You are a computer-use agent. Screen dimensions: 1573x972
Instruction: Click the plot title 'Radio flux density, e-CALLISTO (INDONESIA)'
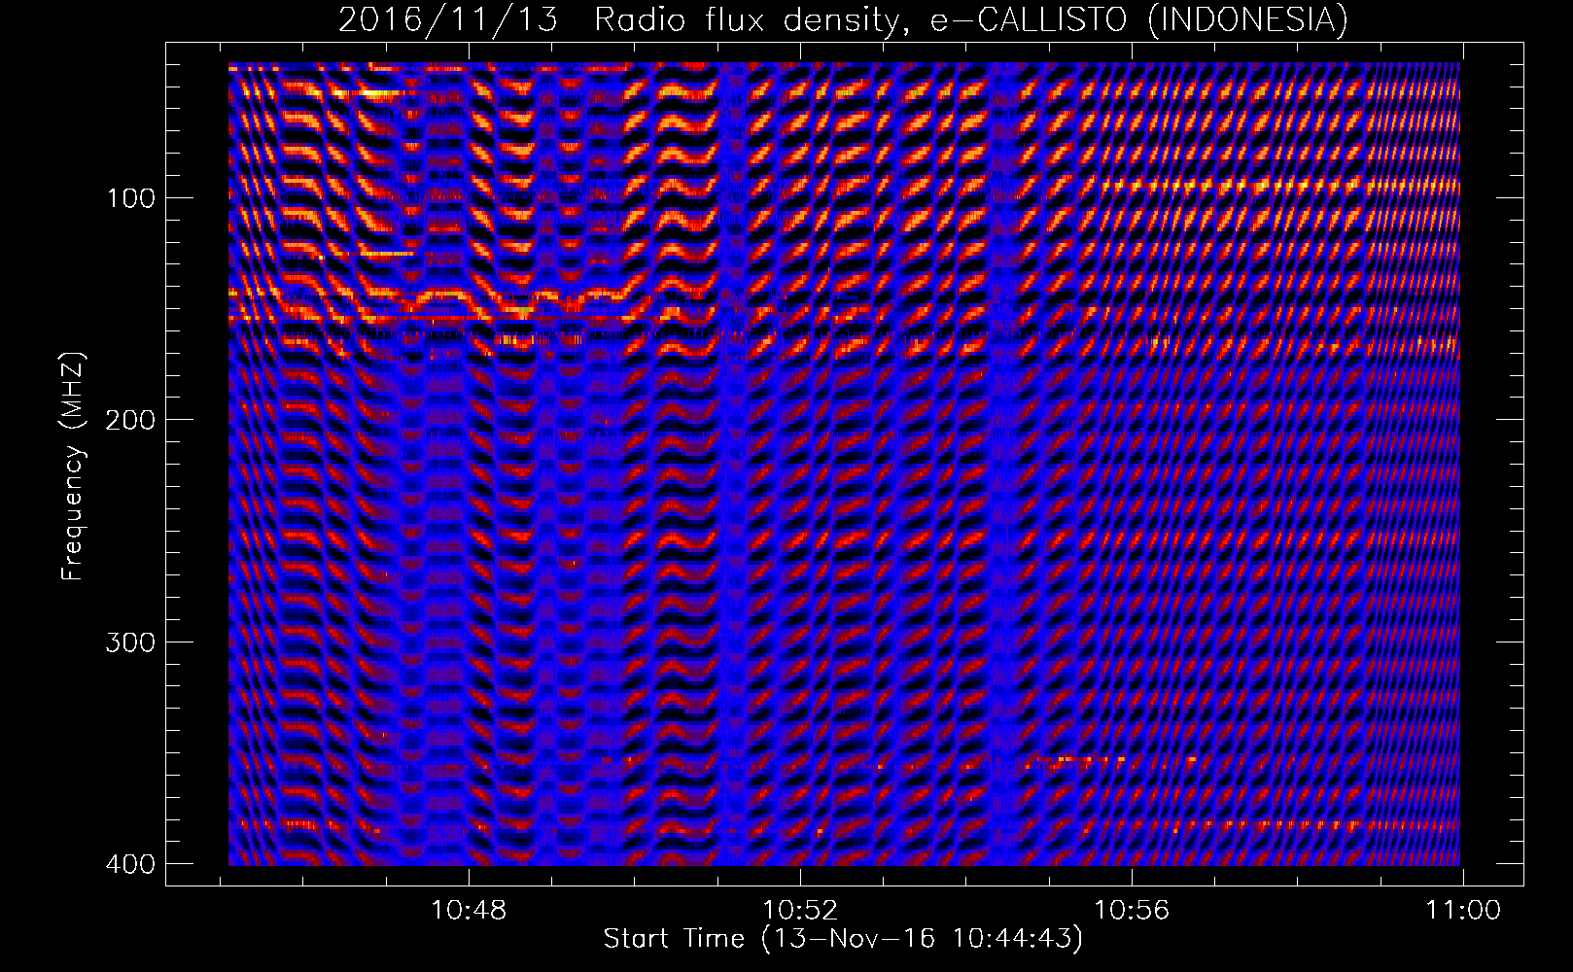click(970, 20)
